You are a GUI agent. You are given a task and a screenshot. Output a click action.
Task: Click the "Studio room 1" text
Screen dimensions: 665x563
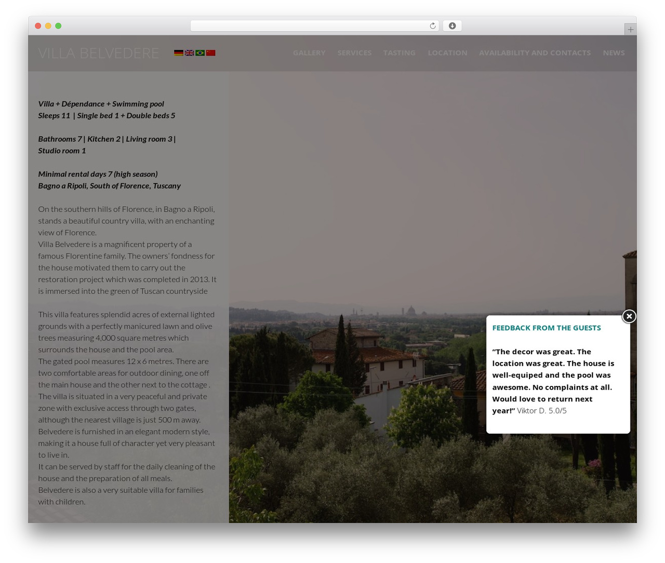[62, 151]
